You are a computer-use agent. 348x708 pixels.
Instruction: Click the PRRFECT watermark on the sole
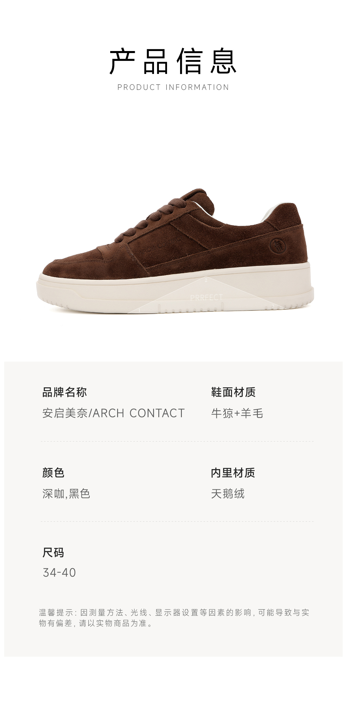(206, 297)
